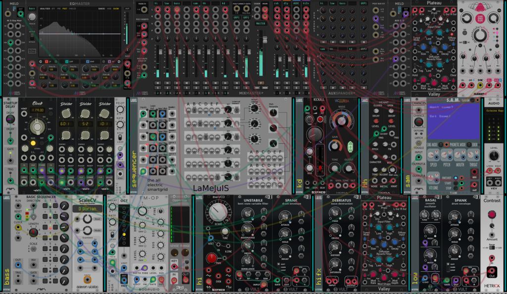This screenshot has width=507, height=294.
Task: Click the LF band Freq Hz 100 field
Action: (51, 69)
